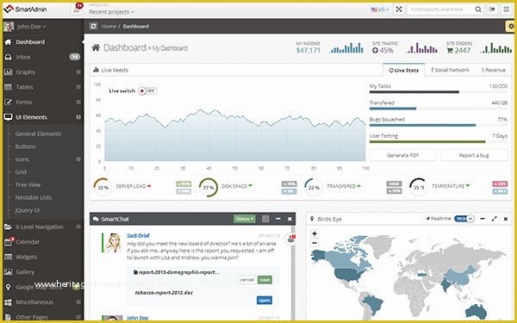This screenshot has width=517, height=323.
Task: Toggle the Birds Eye Realtime switch
Action: pos(464,219)
